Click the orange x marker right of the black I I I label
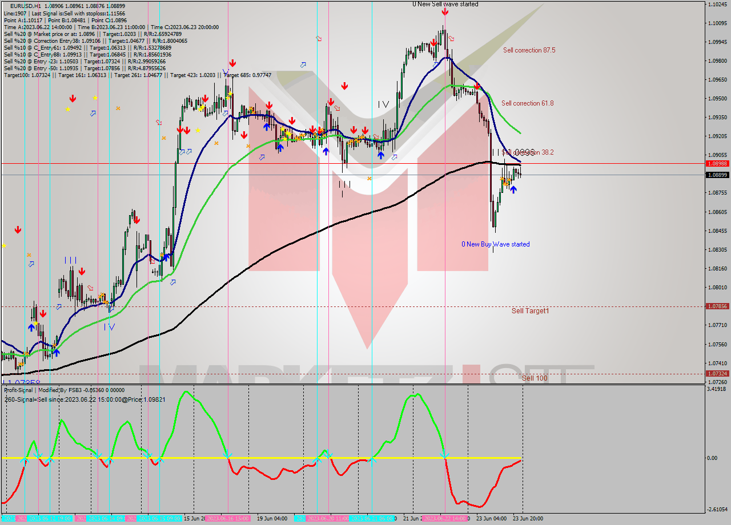 tap(369, 179)
